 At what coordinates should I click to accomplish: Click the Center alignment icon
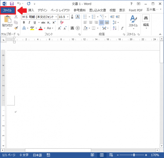tap(91, 22)
